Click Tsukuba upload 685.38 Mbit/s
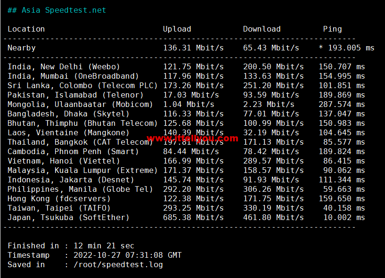 [194, 218]
